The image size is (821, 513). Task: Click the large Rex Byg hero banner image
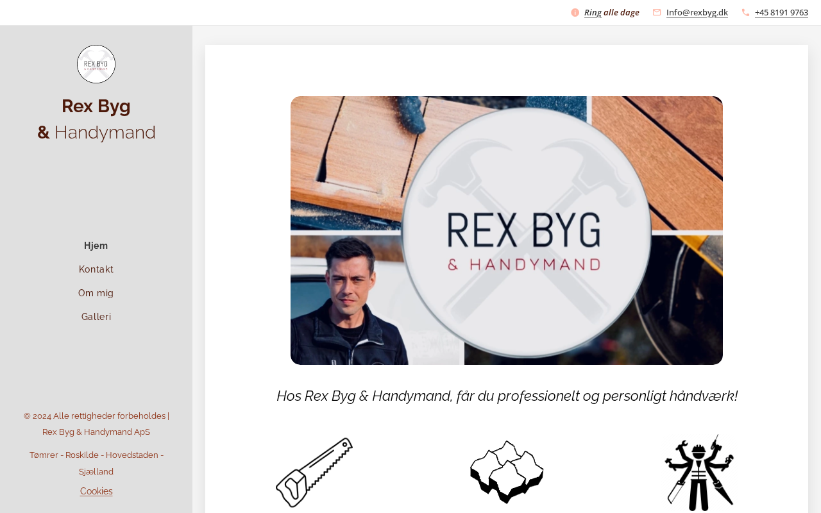[x=507, y=230]
